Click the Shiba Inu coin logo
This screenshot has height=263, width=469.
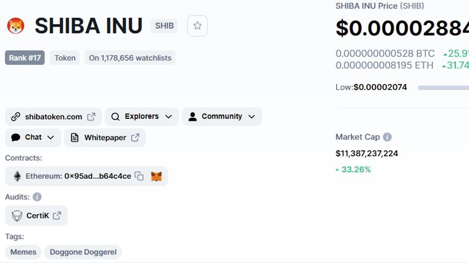point(16,26)
